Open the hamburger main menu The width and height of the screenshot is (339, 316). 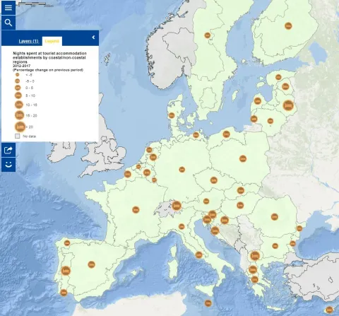8,7
